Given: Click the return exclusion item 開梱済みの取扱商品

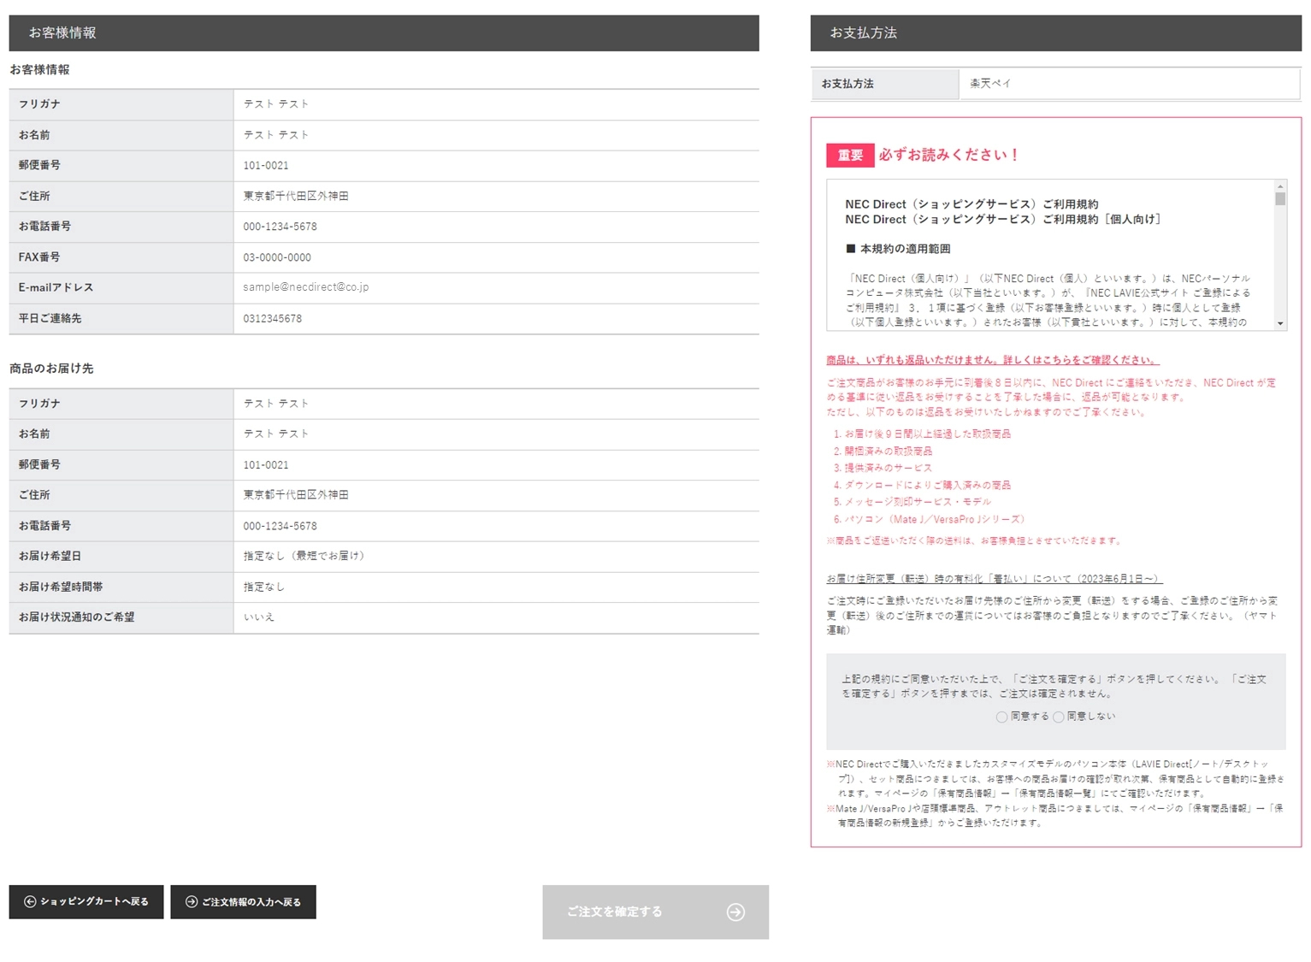Looking at the screenshot, I should [x=889, y=451].
